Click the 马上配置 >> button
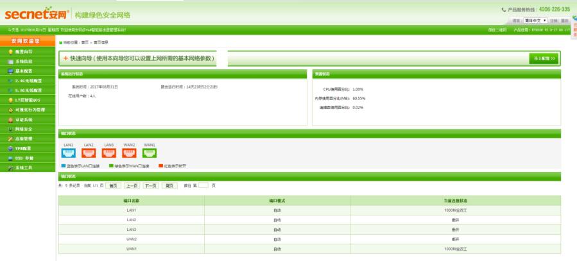Screen dimensions: 577x261 544,58
